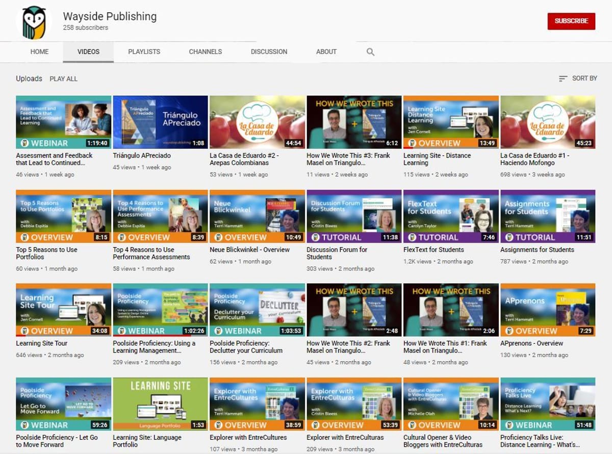Click the title 'Assessment and Feedback that Lead to Continued...'

coord(54,159)
